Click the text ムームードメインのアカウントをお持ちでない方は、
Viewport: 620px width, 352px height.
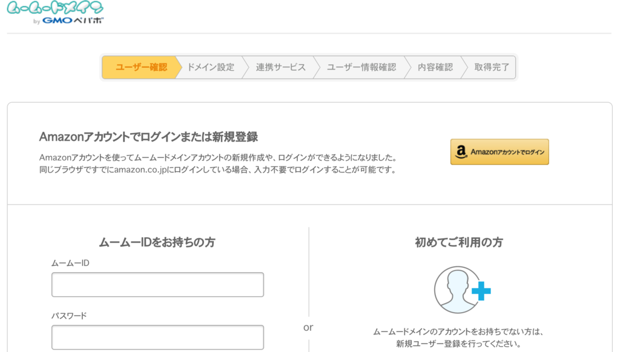pos(458,331)
